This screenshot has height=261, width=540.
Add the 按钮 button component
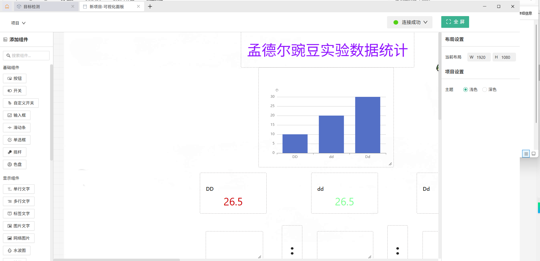(15, 78)
